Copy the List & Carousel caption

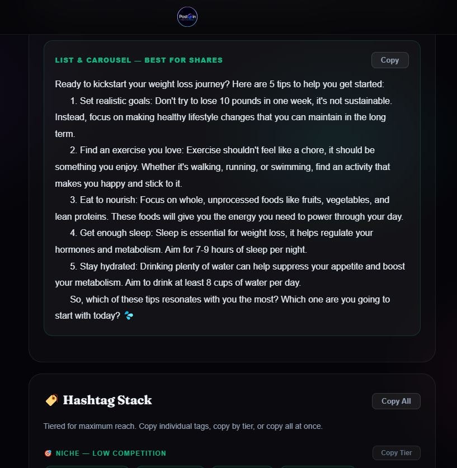coord(390,60)
